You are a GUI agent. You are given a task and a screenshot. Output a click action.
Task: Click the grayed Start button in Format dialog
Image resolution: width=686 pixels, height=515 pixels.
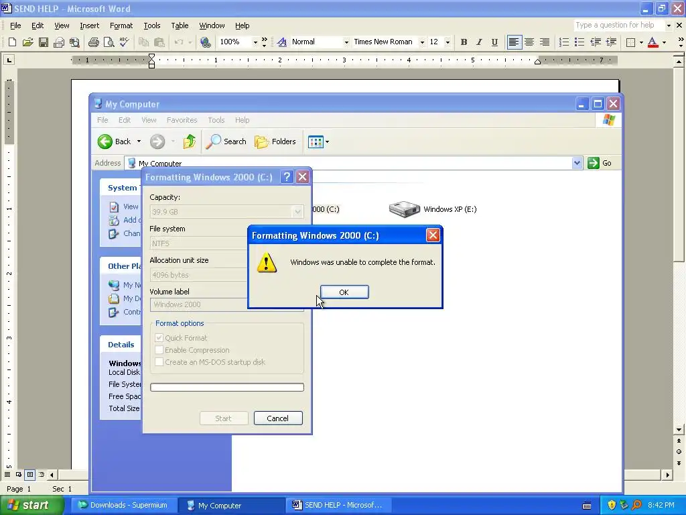[x=224, y=418]
